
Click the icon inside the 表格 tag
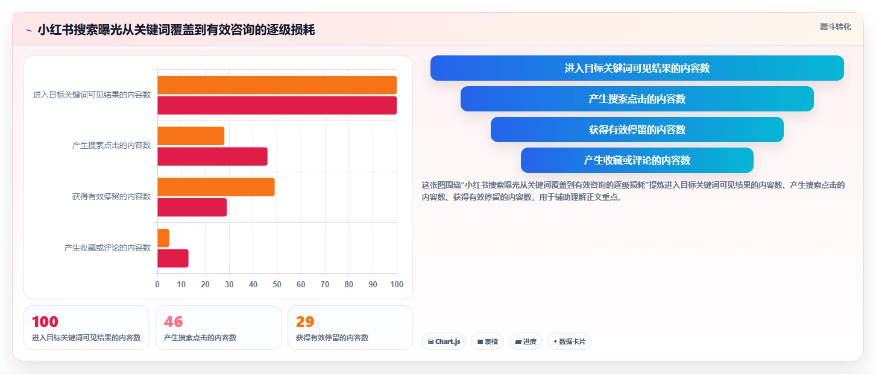(480, 342)
